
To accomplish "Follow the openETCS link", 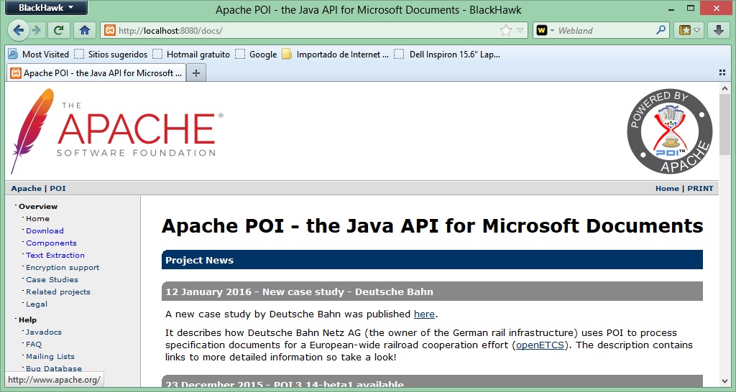I will (540, 345).
